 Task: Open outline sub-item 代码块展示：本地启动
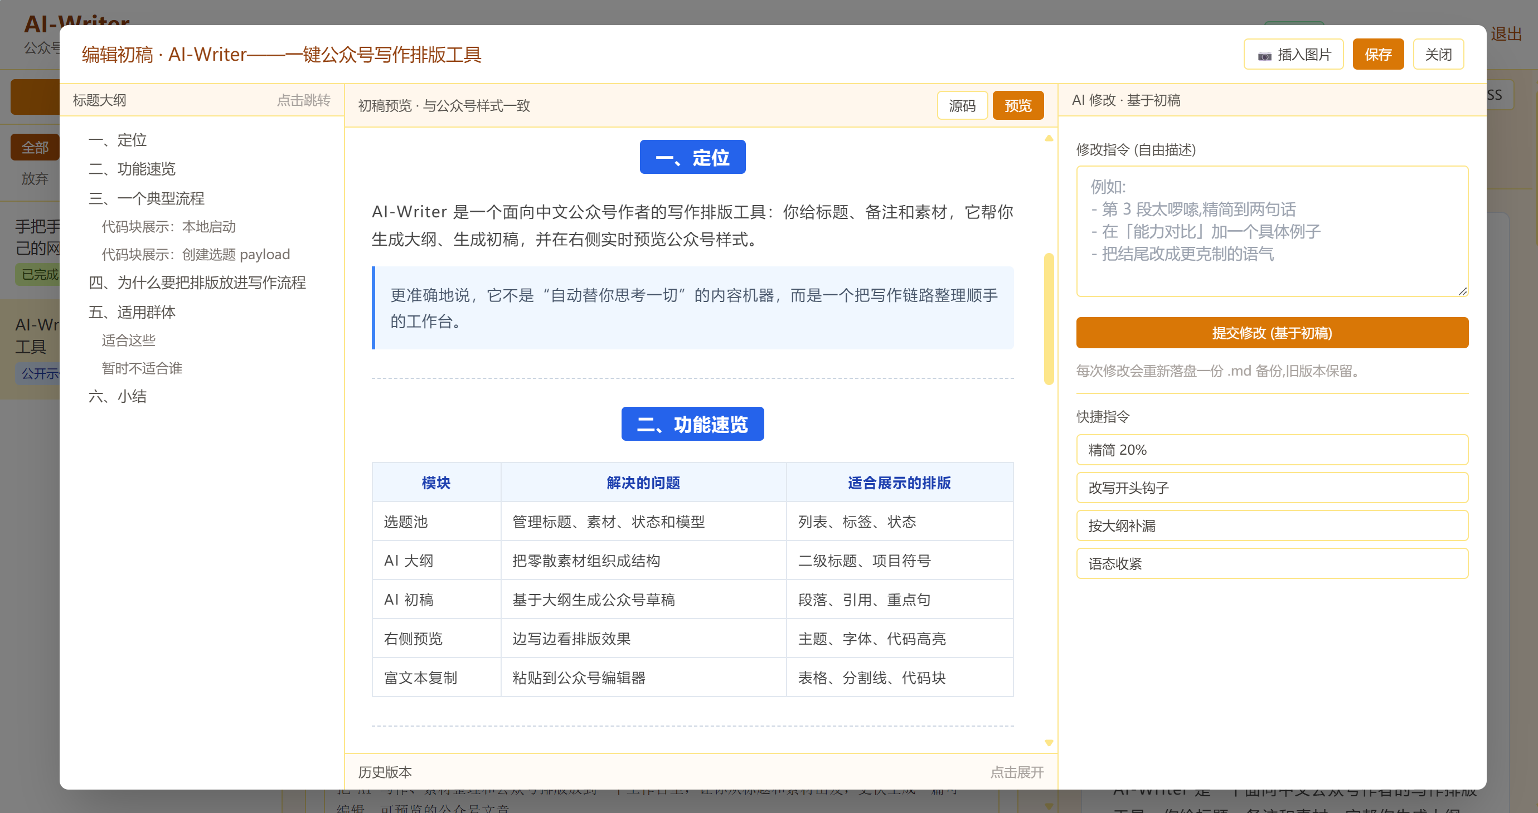(x=168, y=227)
